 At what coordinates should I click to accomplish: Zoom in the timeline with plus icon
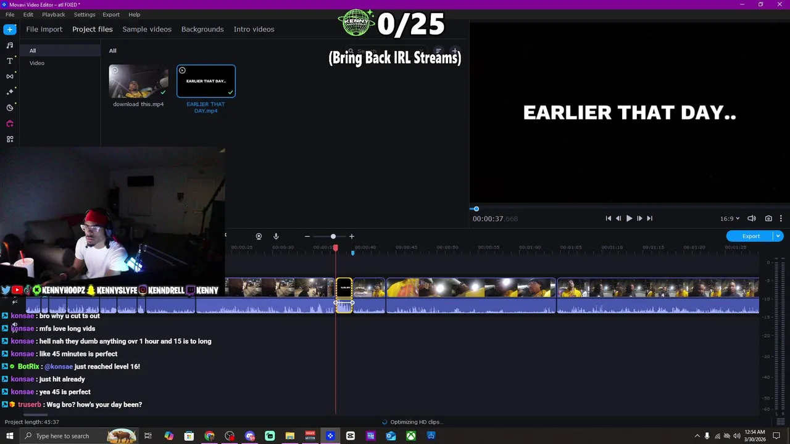coord(352,236)
